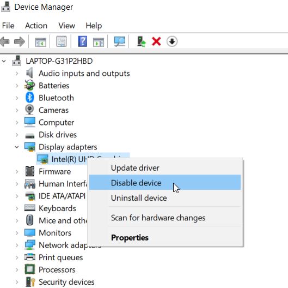The image size is (288, 288).
Task: Expand the Firmware chevron
Action: click(x=17, y=171)
